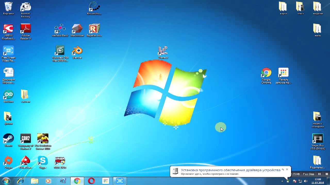Select the нить folder

318,30
